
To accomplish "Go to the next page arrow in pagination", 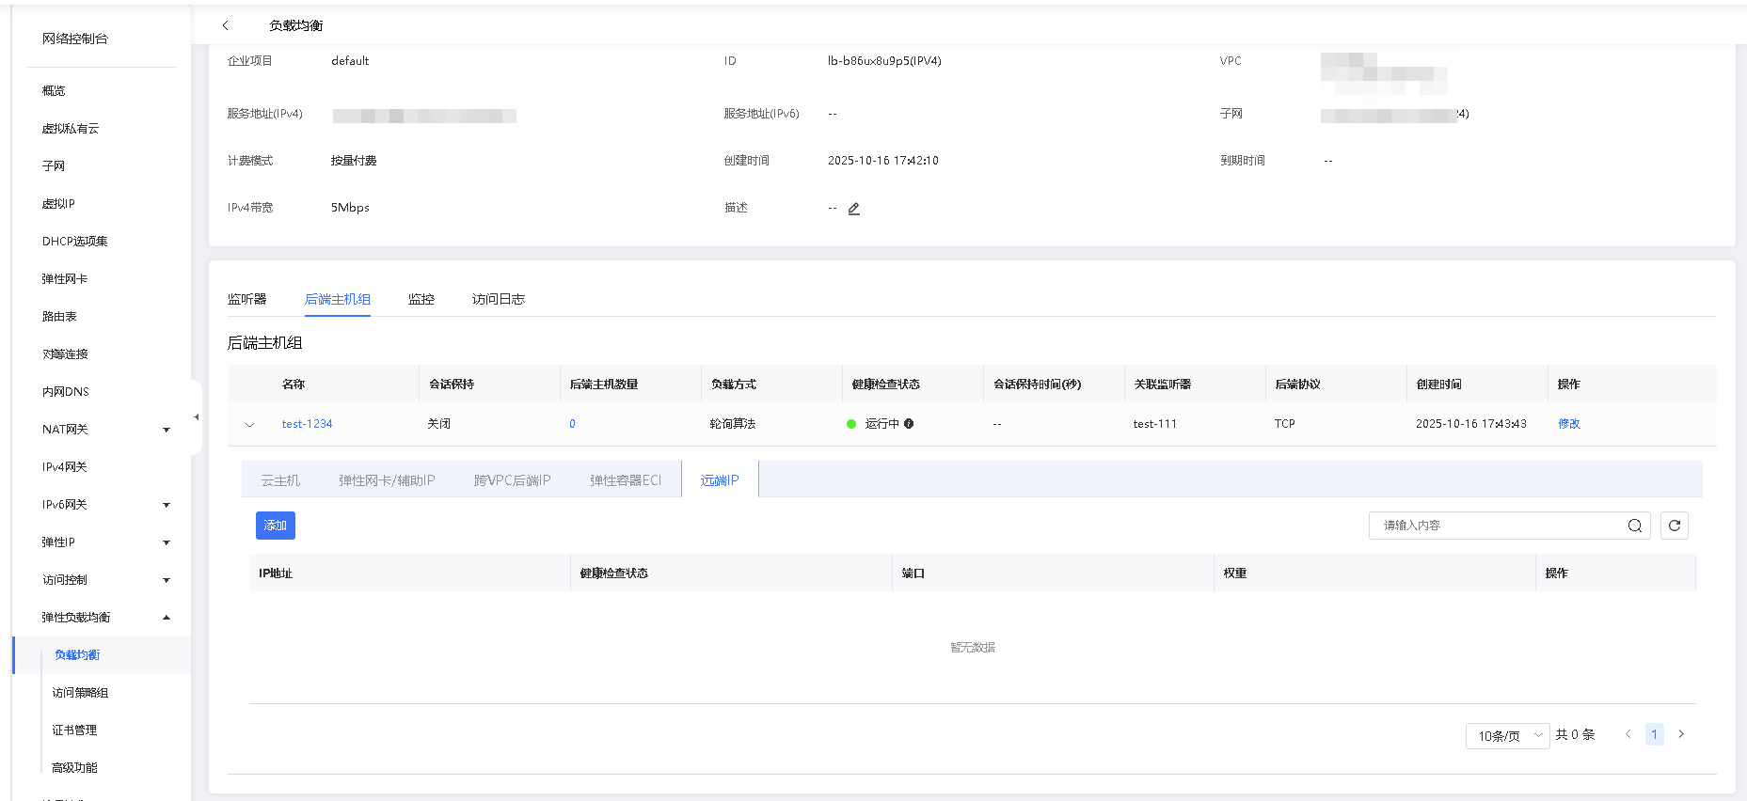I will [x=1681, y=734].
